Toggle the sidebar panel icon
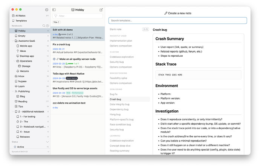260x167 pixels. tap(54, 10)
